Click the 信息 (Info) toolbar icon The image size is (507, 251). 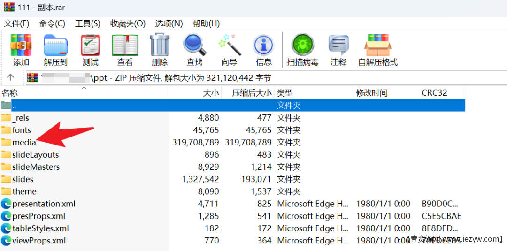[263, 45]
